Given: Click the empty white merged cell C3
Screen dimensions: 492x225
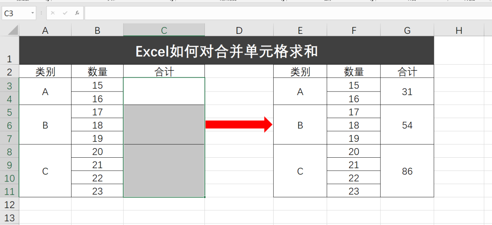Looking at the screenshot, I should [x=164, y=92].
